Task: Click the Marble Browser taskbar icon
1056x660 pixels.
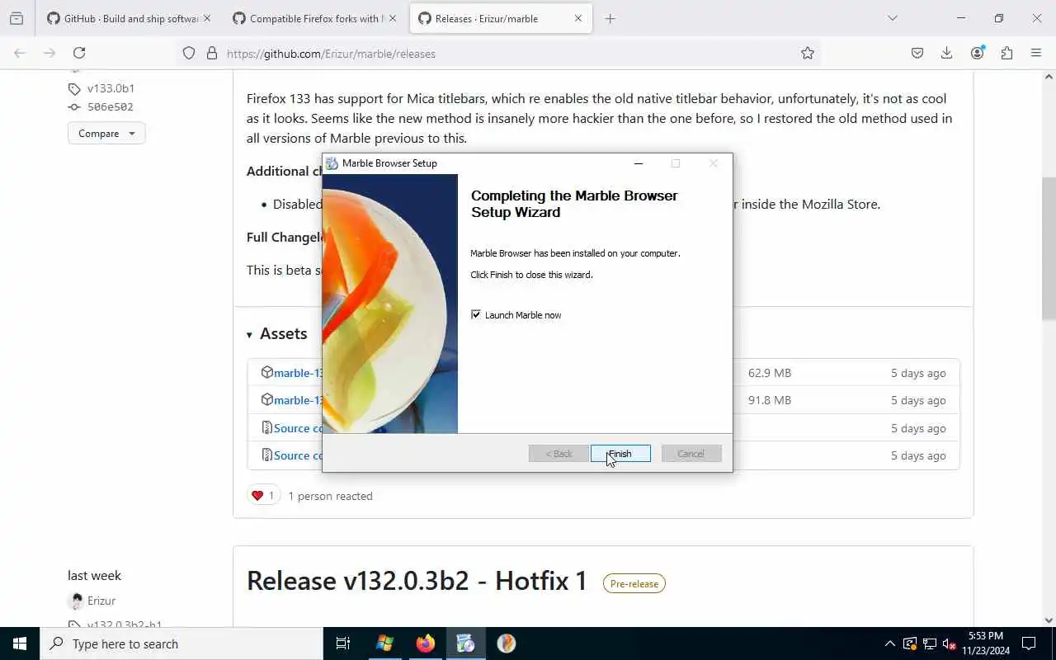Action: pyautogui.click(x=506, y=643)
